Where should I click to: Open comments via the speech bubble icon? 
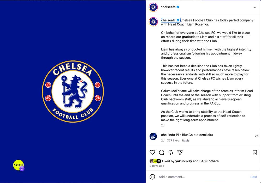(x=162, y=152)
